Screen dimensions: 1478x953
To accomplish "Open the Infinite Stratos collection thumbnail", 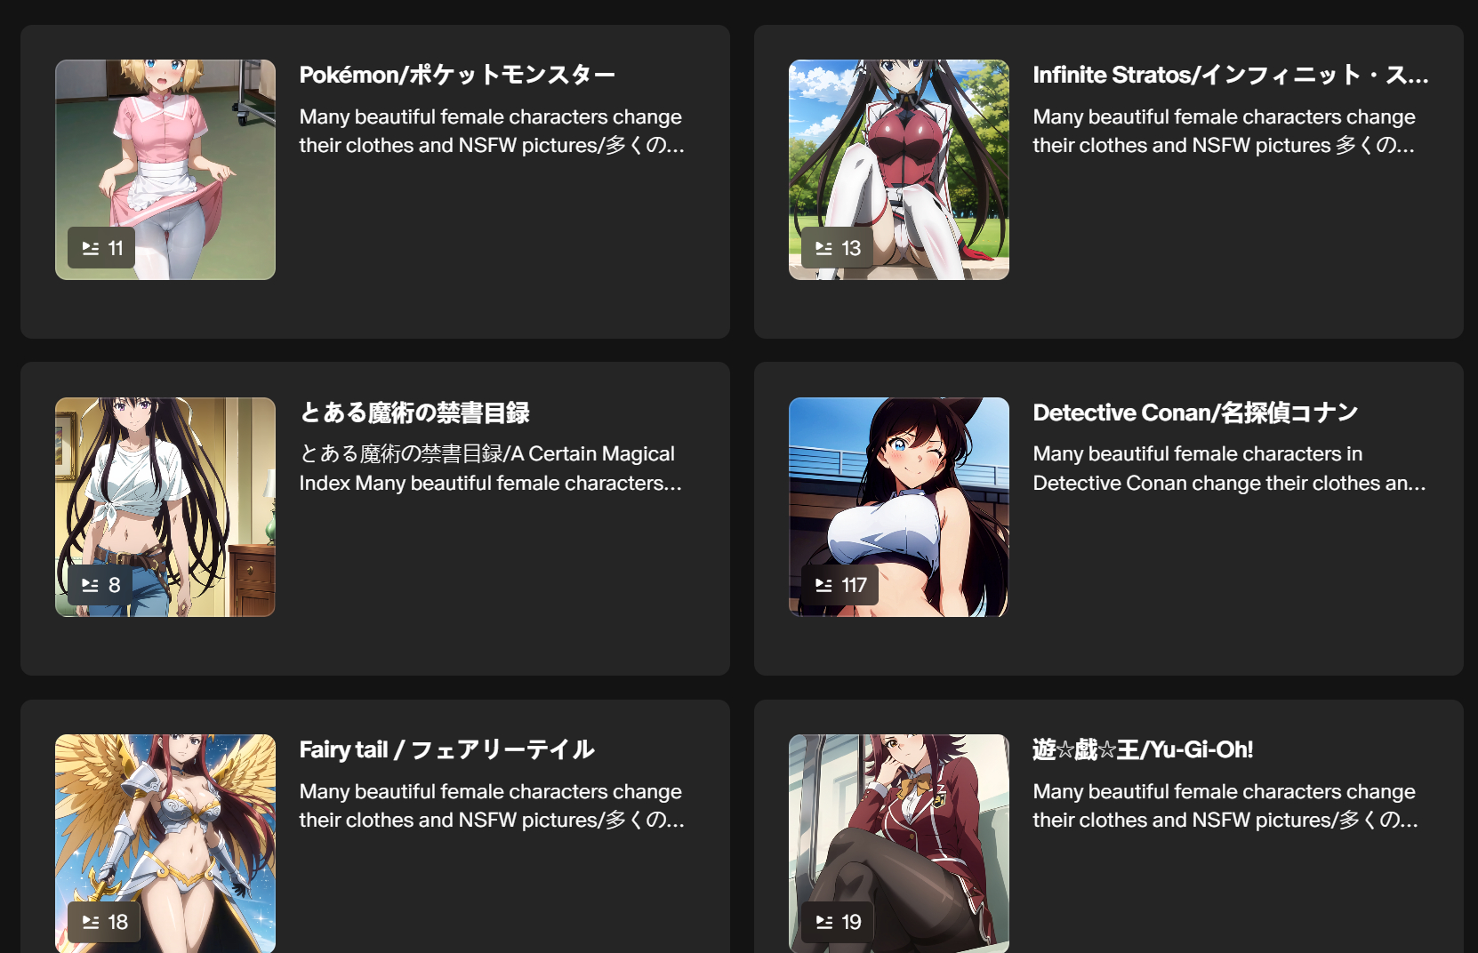I will pos(899,170).
